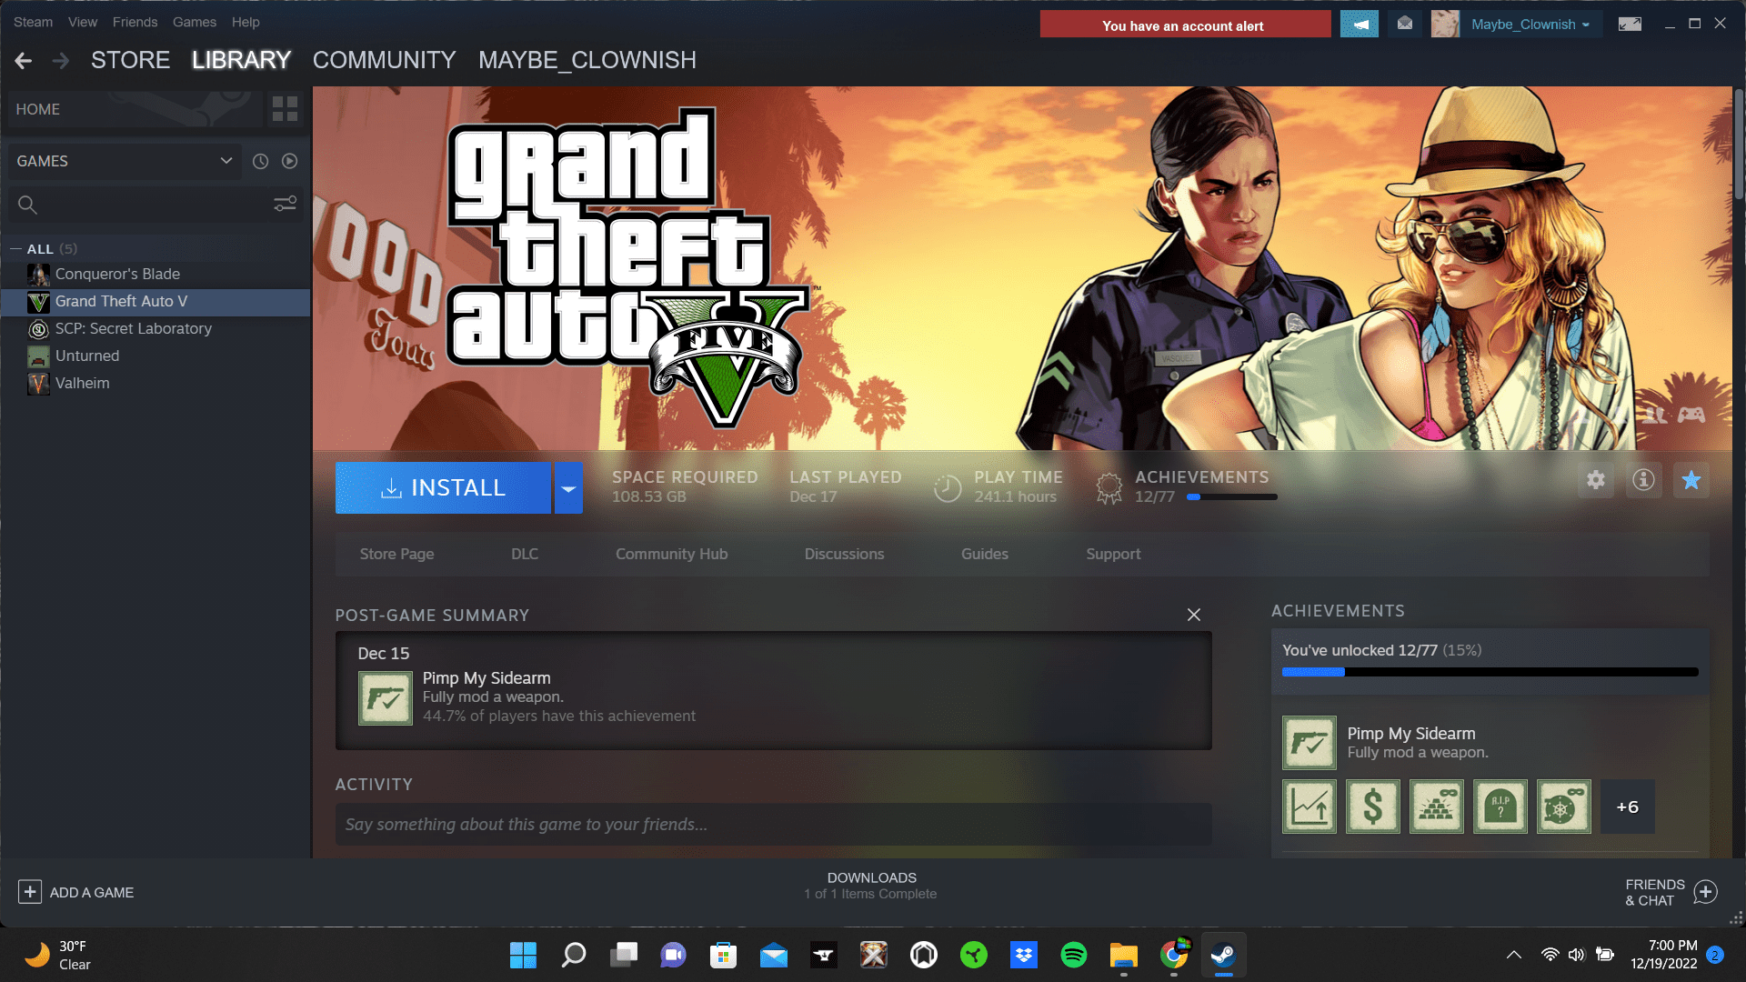Click the activity post text field
This screenshot has height=982, width=1746.
773,825
